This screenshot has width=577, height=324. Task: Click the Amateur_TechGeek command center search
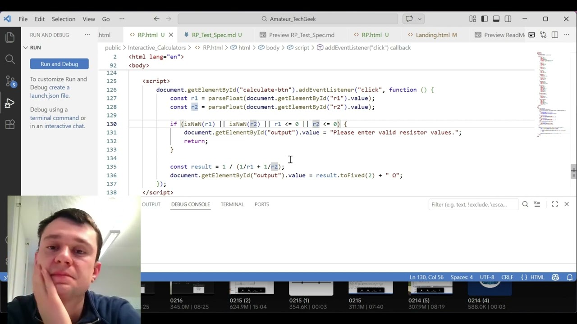click(288, 19)
